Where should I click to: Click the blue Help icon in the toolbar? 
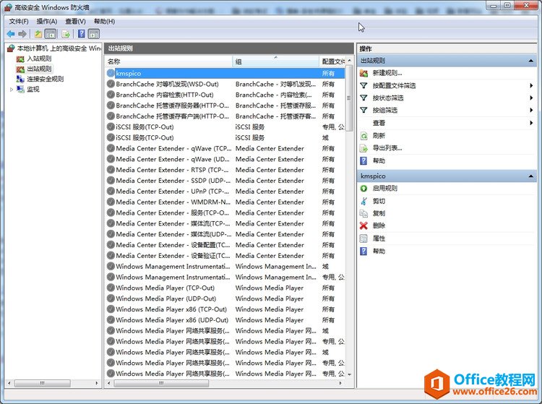[81, 34]
